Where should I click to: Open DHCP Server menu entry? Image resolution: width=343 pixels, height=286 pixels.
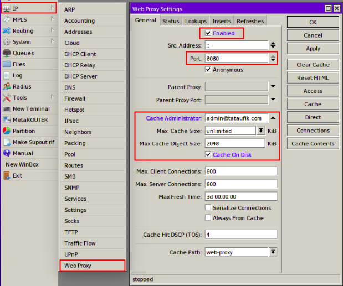[93, 76]
